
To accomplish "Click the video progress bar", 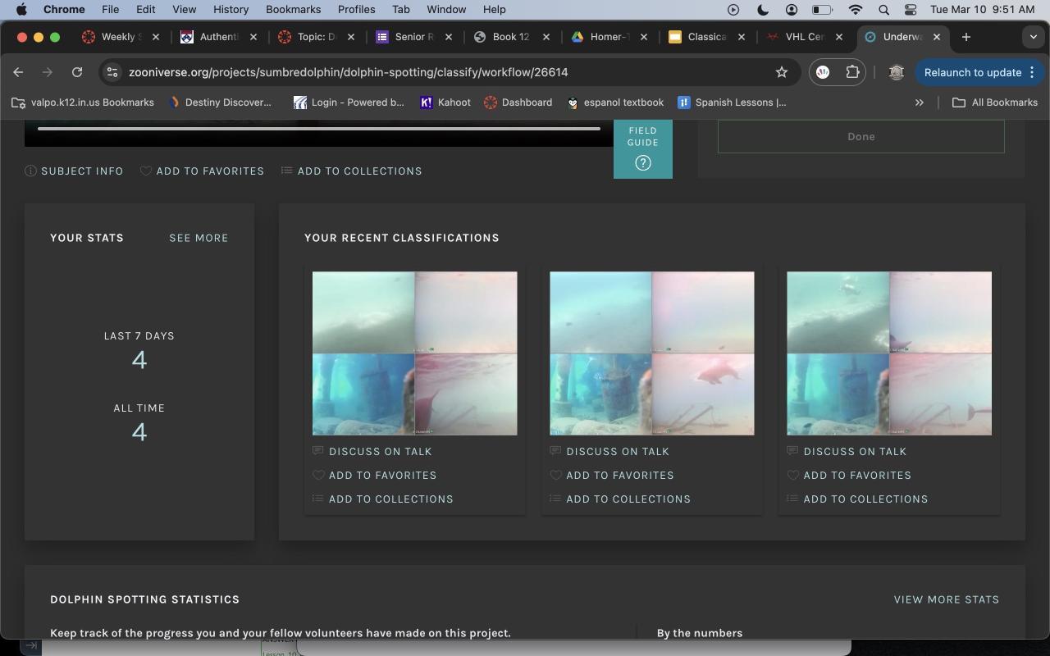I will pos(318,129).
